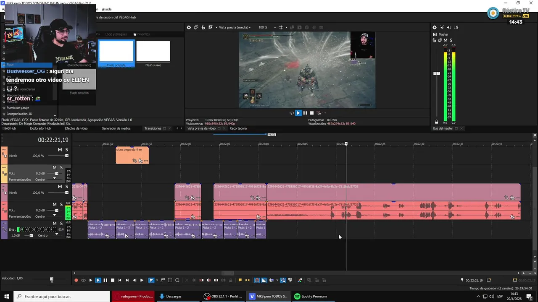This screenshot has width=538, height=302.
Task: Toggle Split screen view in the preview
Action: click(211, 27)
